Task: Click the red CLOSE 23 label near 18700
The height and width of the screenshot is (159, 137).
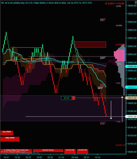Action: (x=120, y=145)
